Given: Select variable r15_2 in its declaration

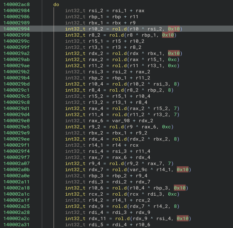Looking at the screenshot, I should pyautogui.click(x=96, y=96).
